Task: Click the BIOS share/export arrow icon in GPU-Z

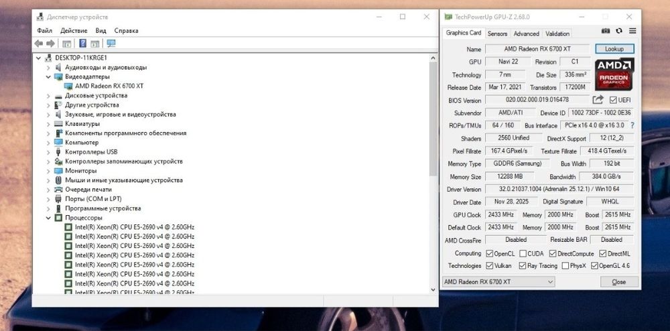Action: (x=598, y=100)
